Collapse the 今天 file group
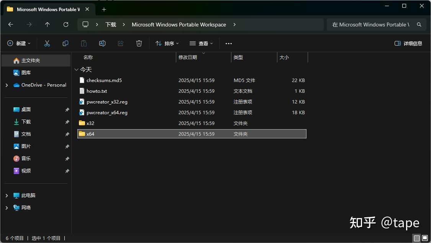 76,69
